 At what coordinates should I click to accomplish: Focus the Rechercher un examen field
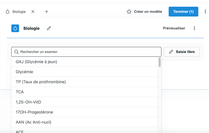88,52
